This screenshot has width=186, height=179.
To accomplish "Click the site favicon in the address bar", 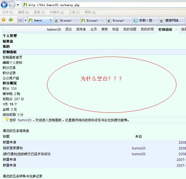I will click(25, 5).
